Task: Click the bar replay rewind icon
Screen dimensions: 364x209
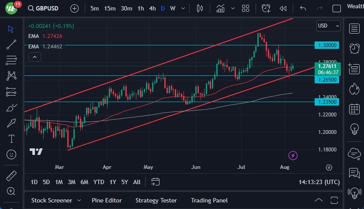Action: 283,8
